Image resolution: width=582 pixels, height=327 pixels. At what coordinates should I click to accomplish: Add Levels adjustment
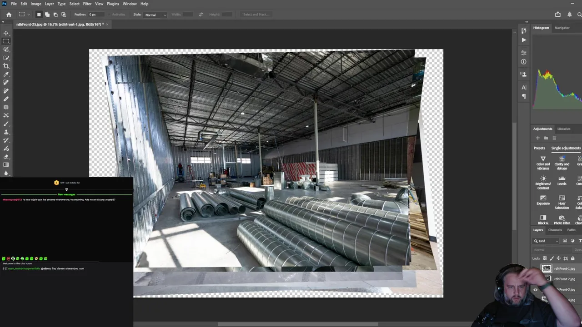pyautogui.click(x=562, y=181)
